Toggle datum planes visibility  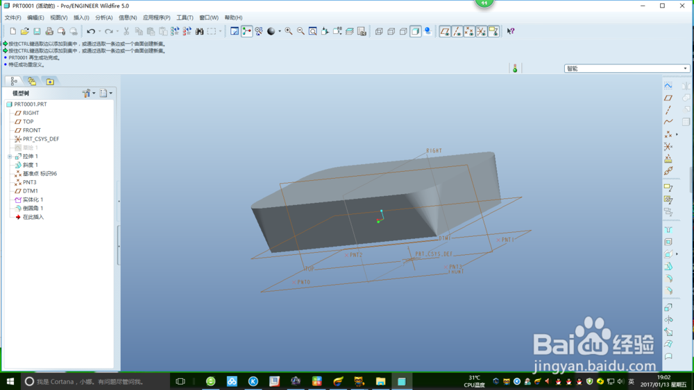pyautogui.click(x=445, y=31)
